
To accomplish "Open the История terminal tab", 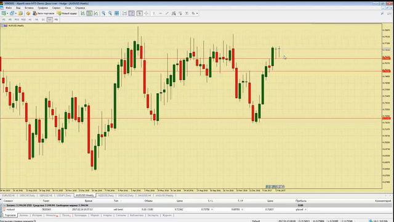I will 37,215.
